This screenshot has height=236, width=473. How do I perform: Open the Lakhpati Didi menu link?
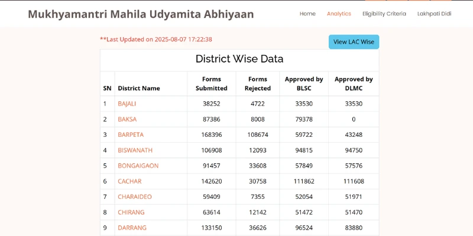(x=434, y=14)
